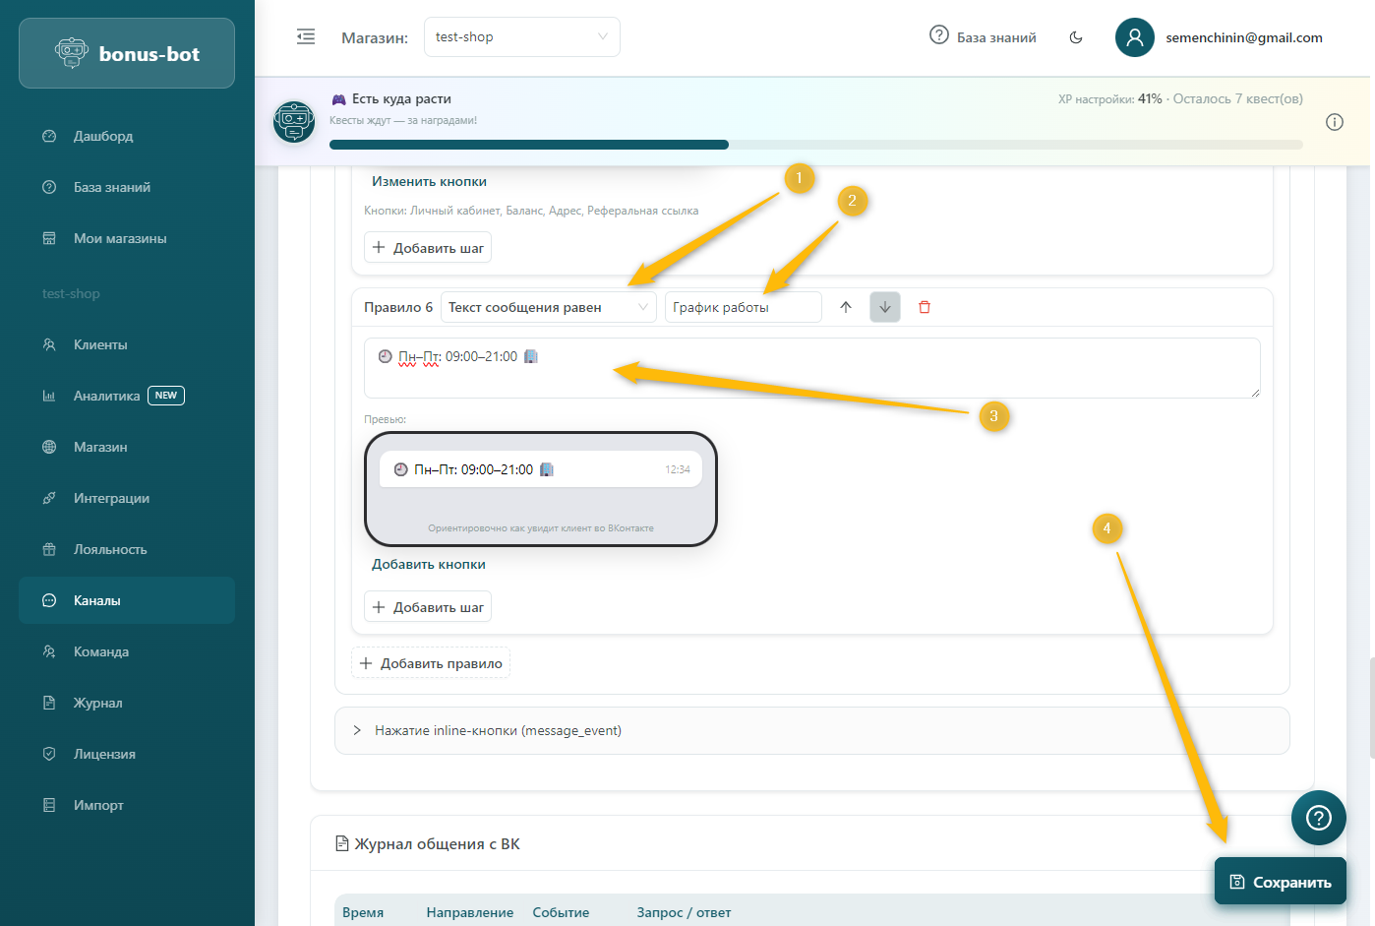Open Интеграции sidebar item
This screenshot has width=1375, height=926.
(127, 498)
